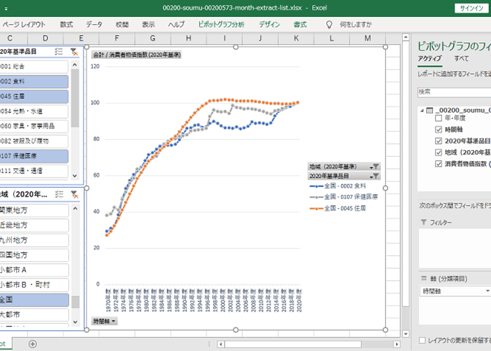Open the Quick Access Toolbar customize arrow
The image size is (491, 351).
click(6, 9)
